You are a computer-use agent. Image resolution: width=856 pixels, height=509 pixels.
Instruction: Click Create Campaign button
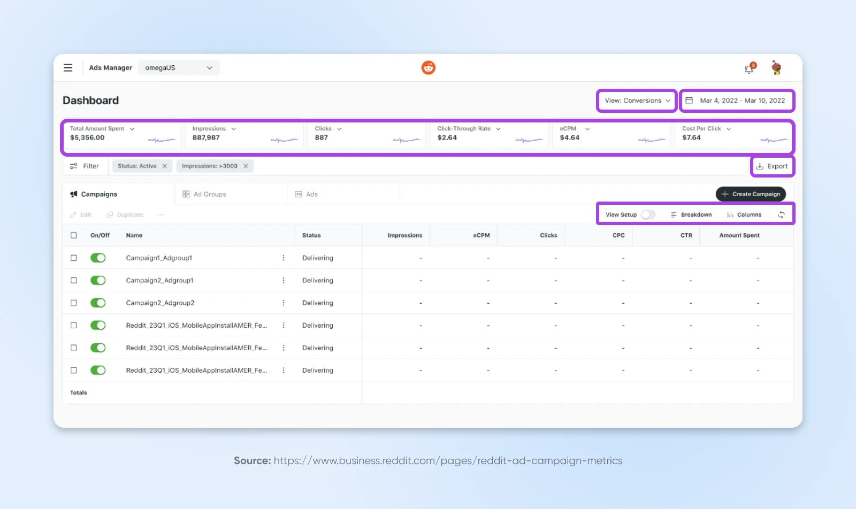coord(751,194)
